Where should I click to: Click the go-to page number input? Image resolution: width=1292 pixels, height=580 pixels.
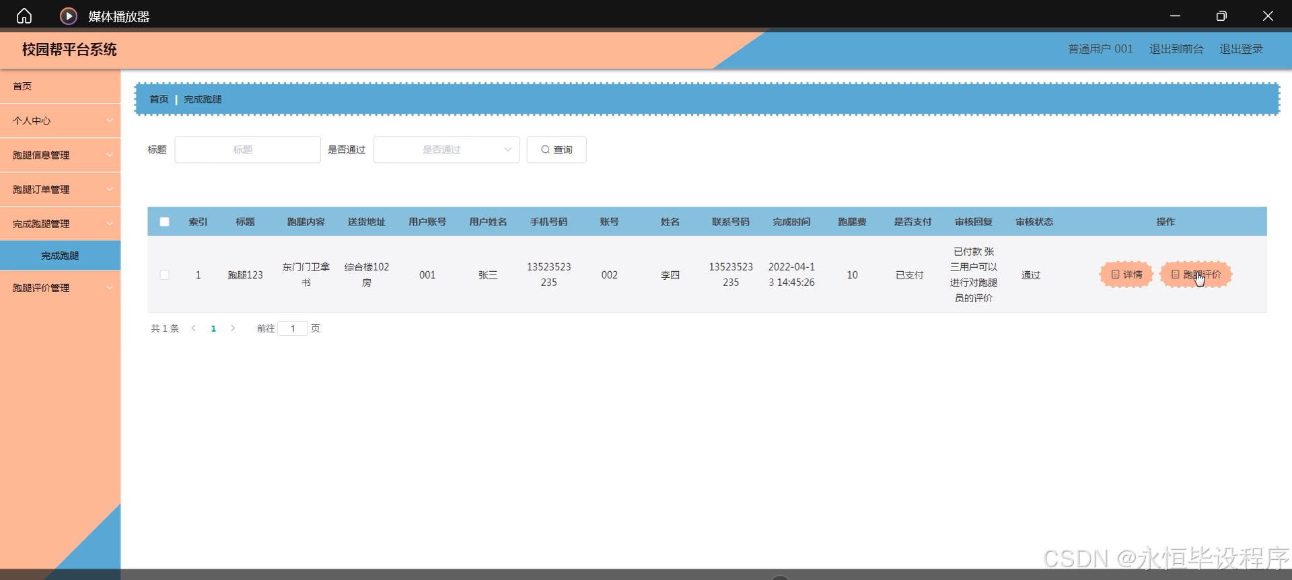pyautogui.click(x=293, y=328)
